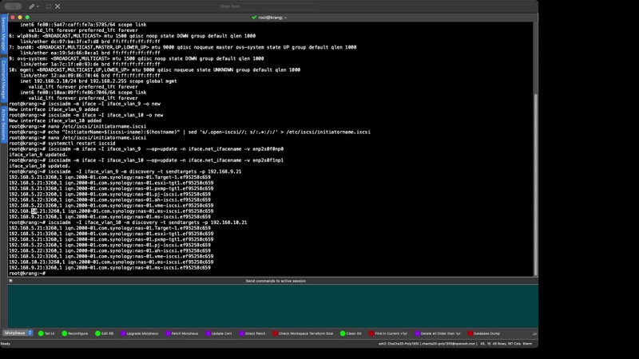Select the root@krang session tab

[x=270, y=18]
